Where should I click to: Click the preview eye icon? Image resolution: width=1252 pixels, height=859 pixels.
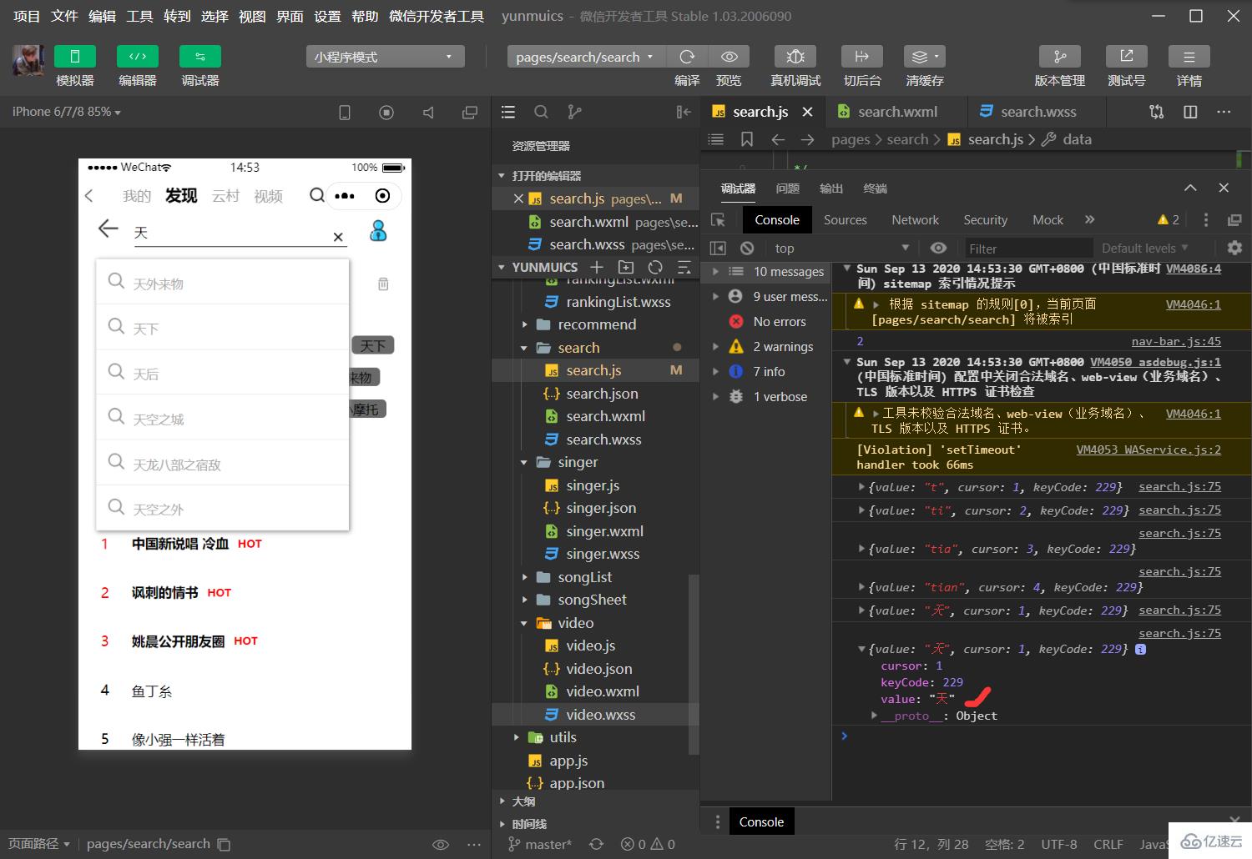(729, 57)
